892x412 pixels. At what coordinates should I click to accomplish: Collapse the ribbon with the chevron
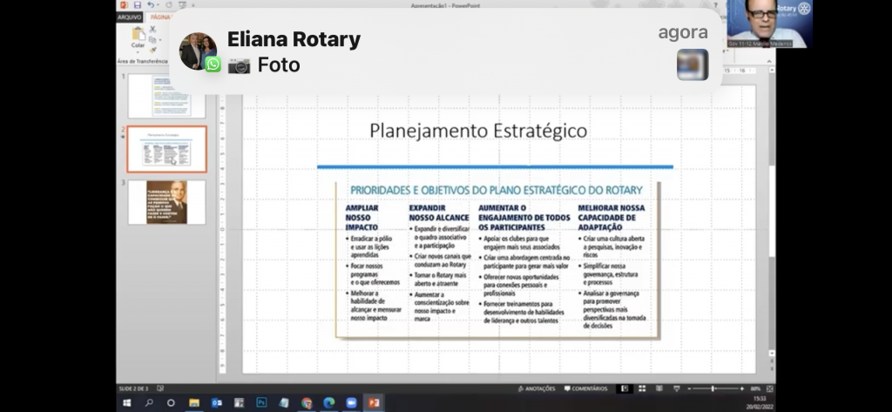coord(767,61)
